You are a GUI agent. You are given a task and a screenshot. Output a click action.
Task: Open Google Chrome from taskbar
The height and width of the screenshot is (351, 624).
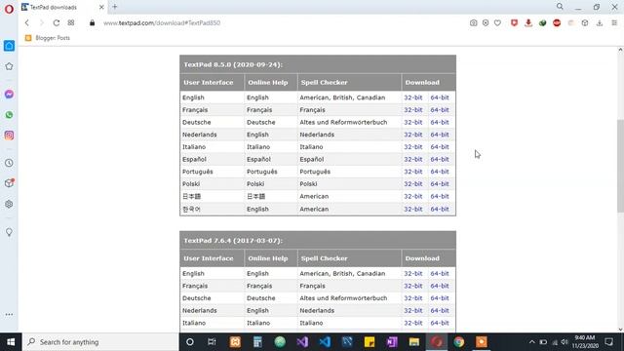[459, 342]
